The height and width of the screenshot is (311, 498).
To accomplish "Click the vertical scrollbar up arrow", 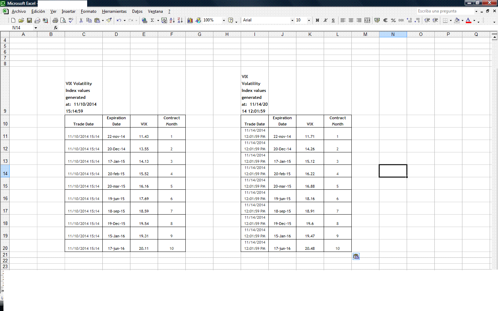I will (x=494, y=37).
